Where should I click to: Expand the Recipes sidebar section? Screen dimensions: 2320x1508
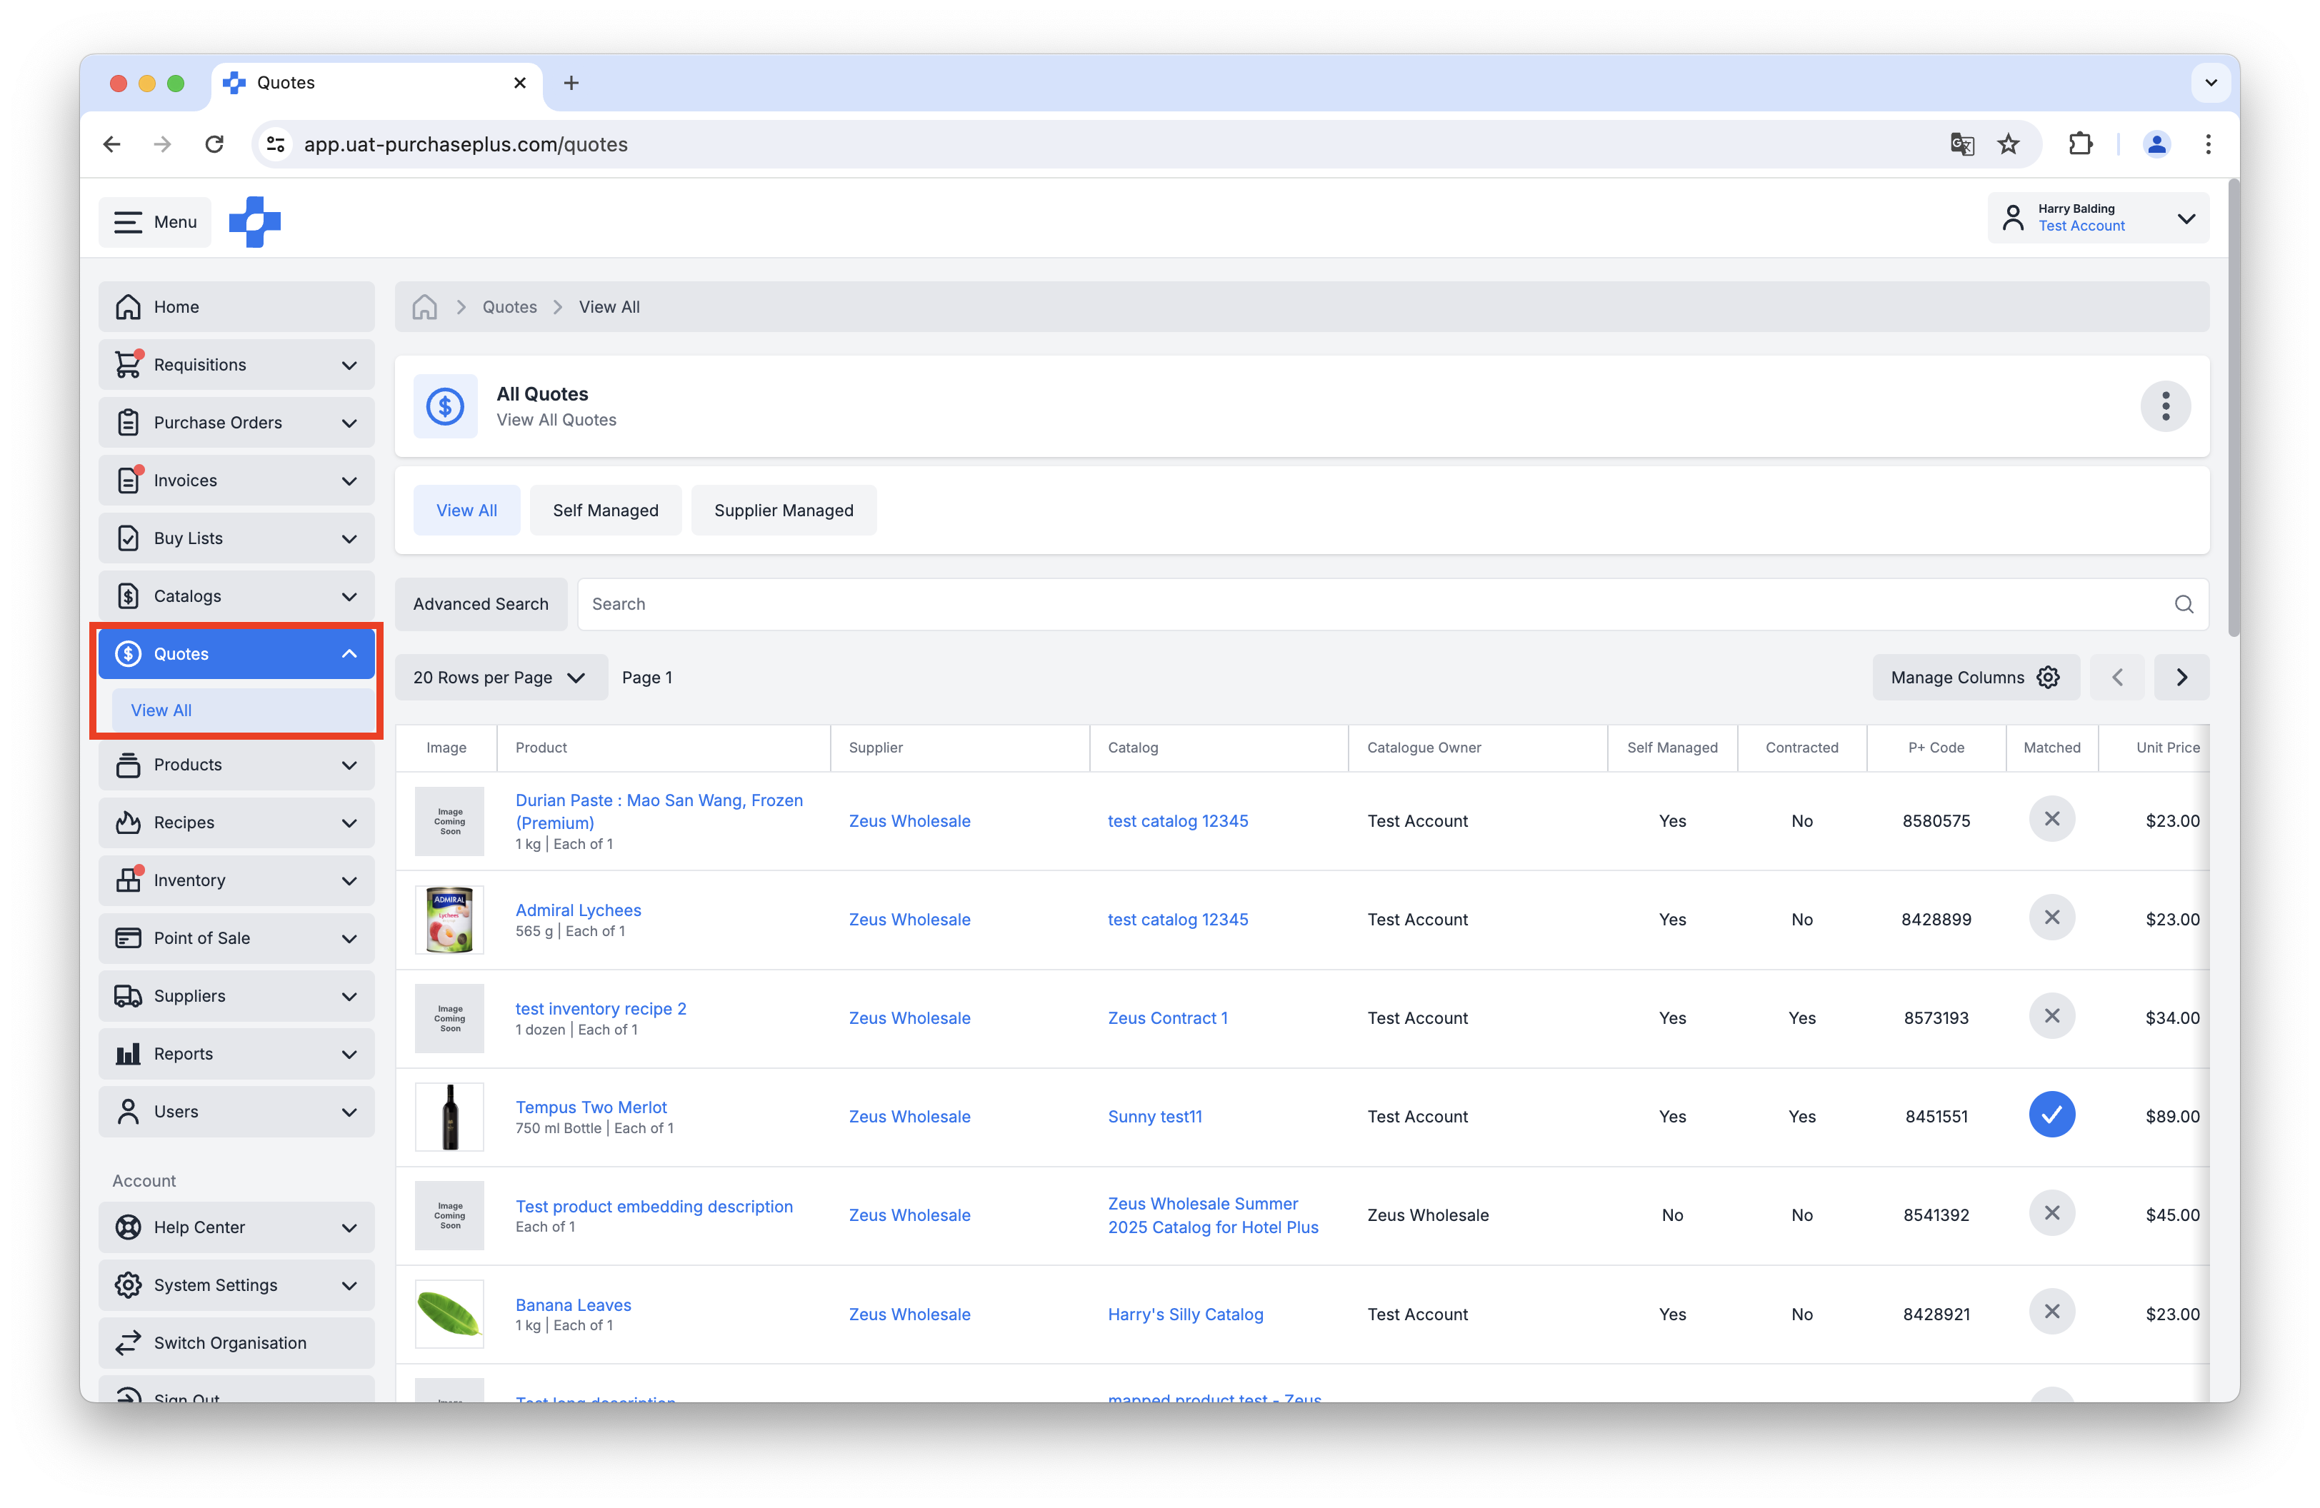(x=237, y=823)
